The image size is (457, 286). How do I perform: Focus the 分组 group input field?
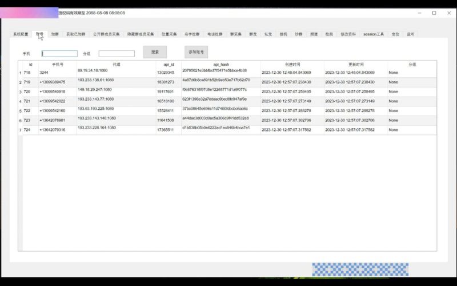pyautogui.click(x=117, y=54)
